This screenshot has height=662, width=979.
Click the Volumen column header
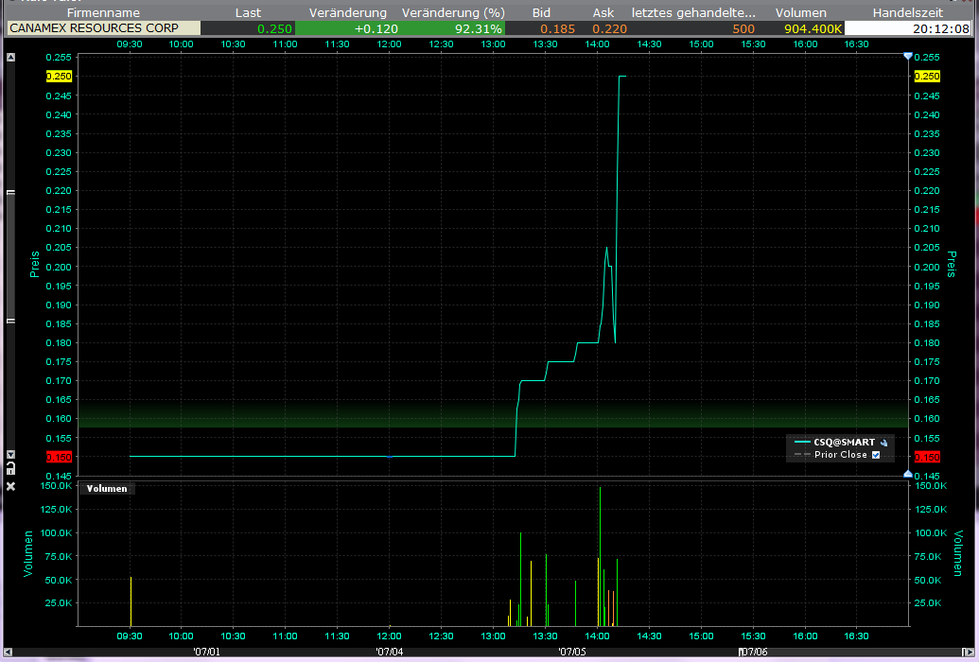[800, 13]
